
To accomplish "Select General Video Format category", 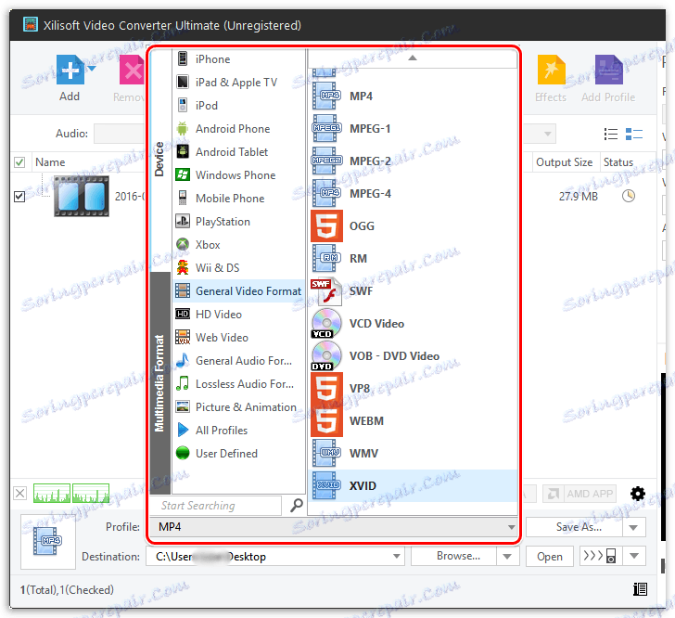I will (x=238, y=291).
